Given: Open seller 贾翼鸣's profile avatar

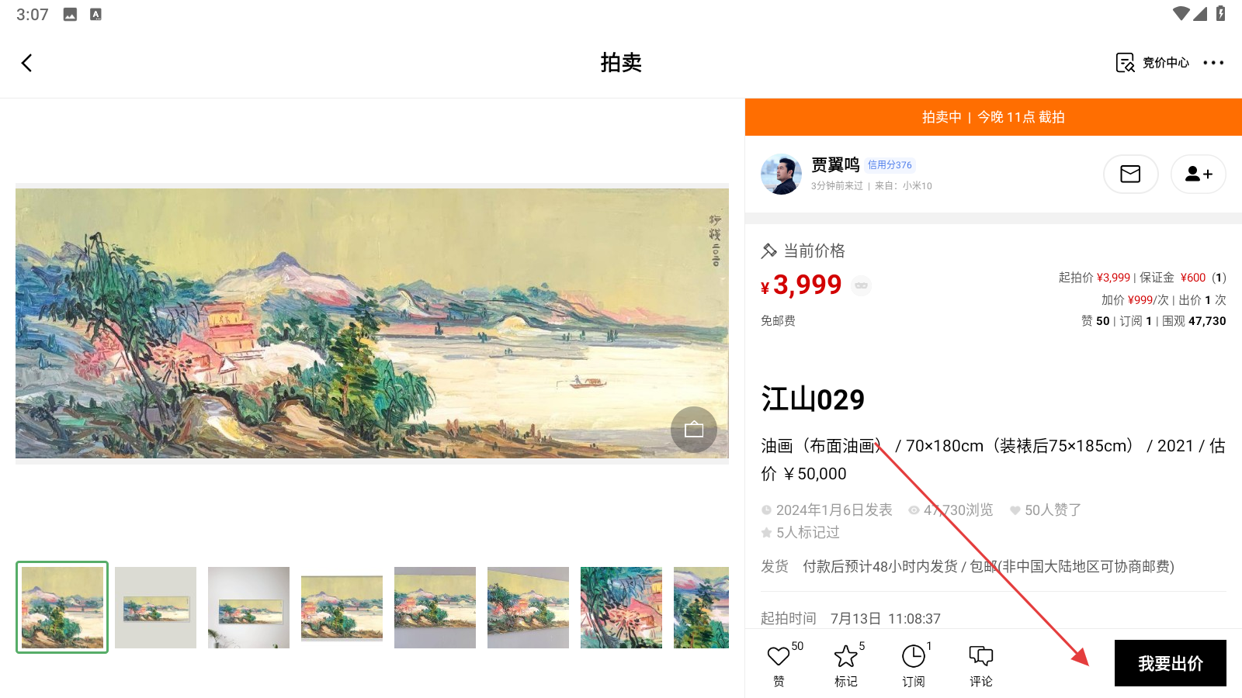Looking at the screenshot, I should [x=781, y=174].
